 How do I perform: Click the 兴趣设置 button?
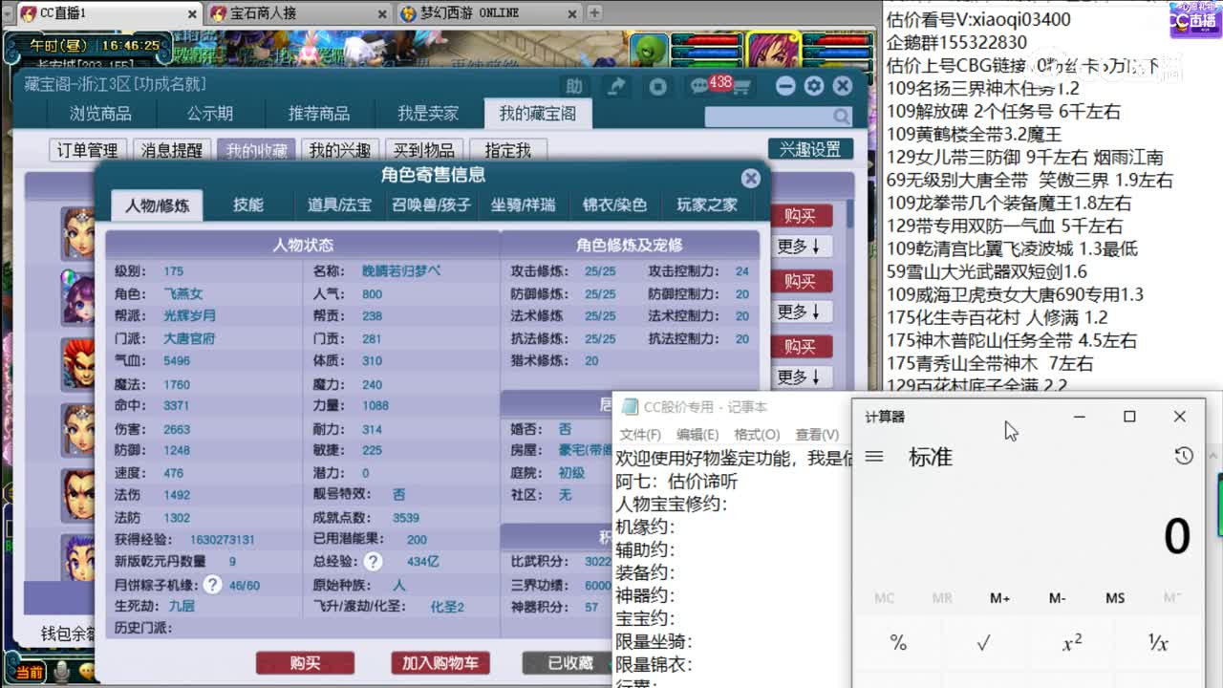click(x=811, y=148)
